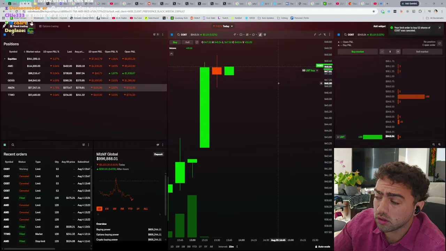Screen dimensions: 446x251
Task: Click the ladder cancel-orders circle icon
Action: 439,44
